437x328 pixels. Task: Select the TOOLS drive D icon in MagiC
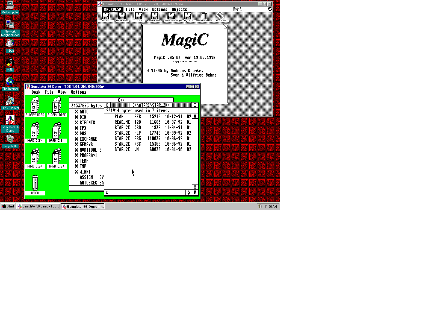point(138,16)
